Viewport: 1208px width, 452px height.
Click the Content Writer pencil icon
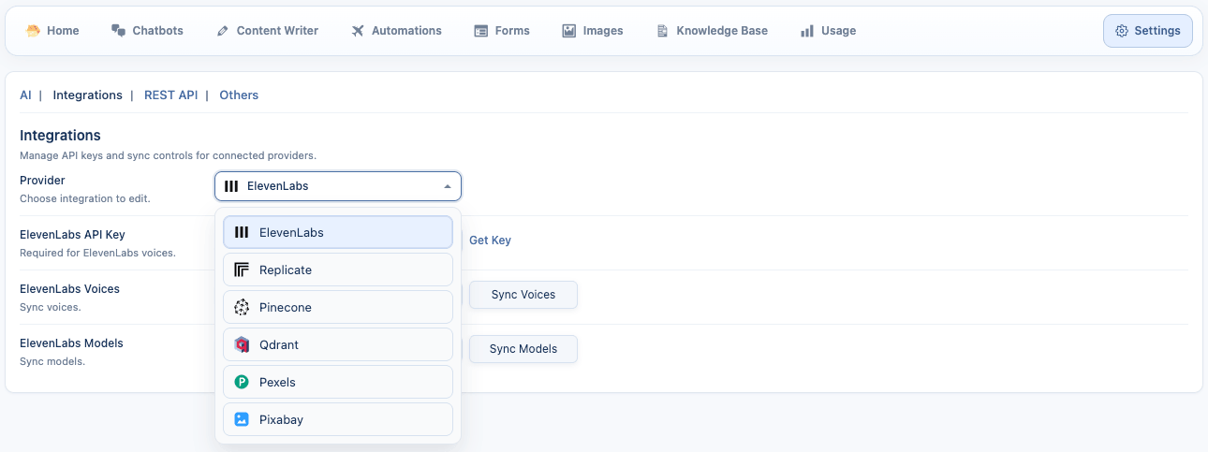[x=223, y=31]
